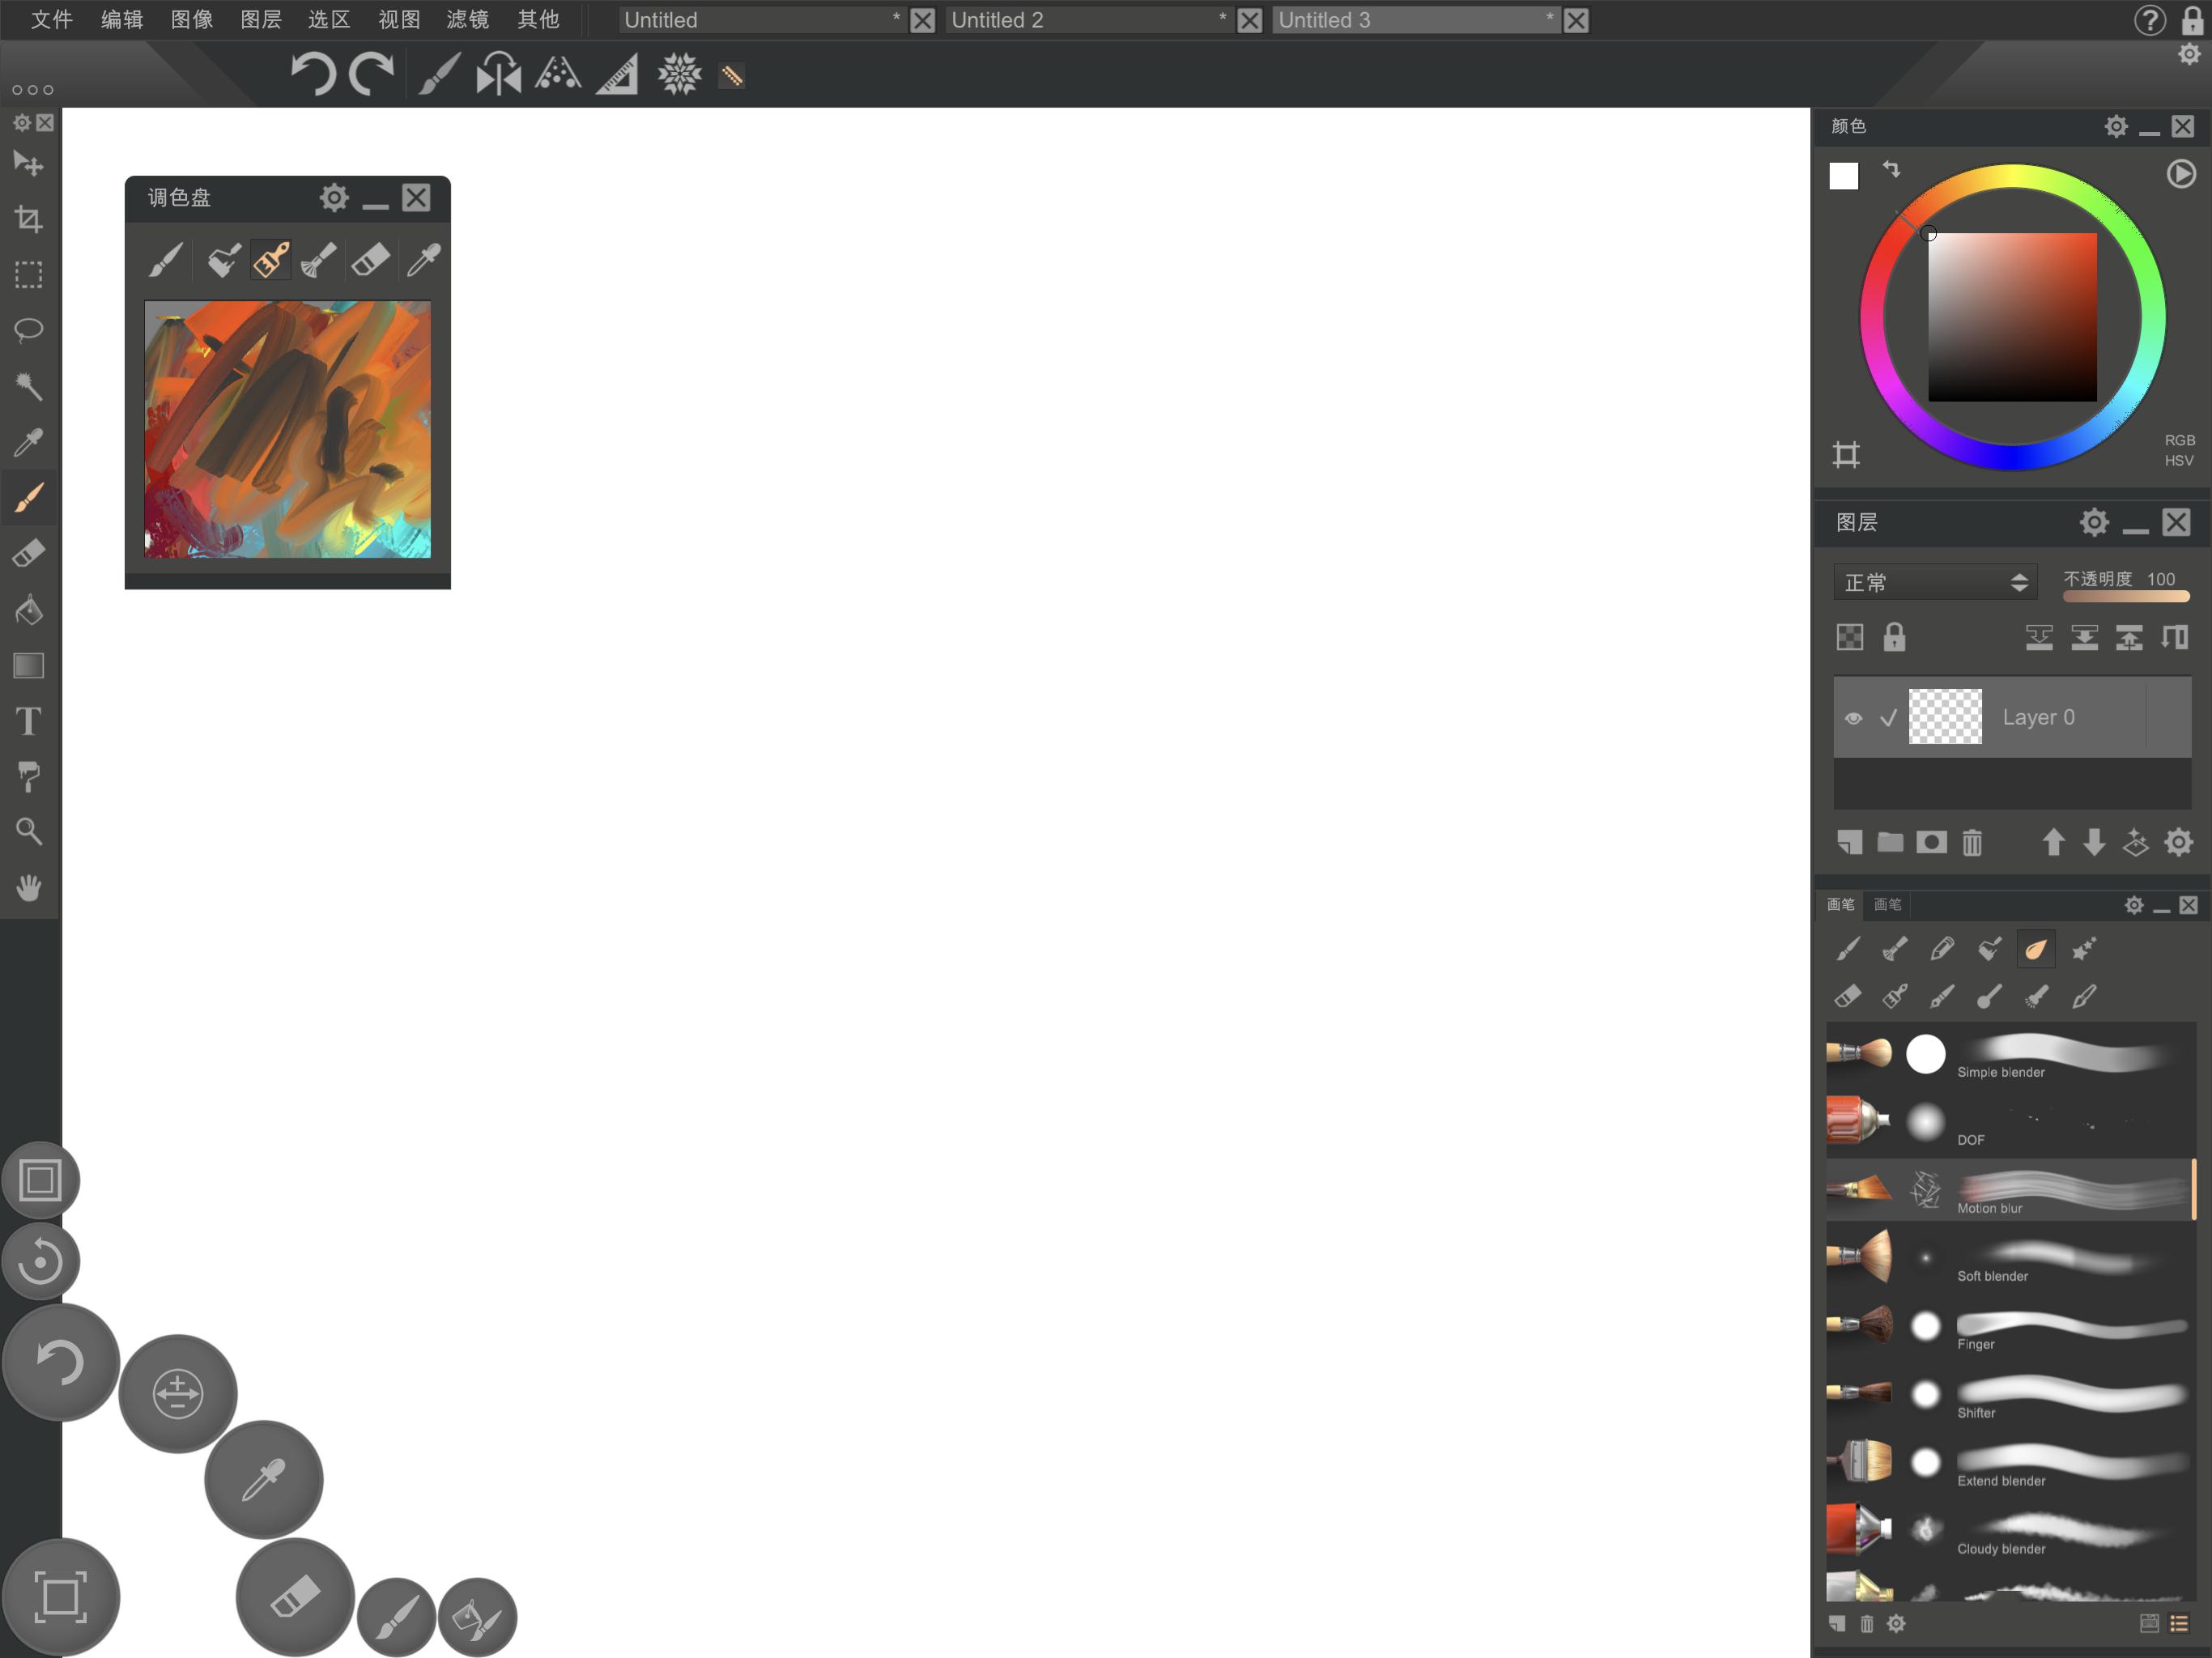
Task: Click the round rotate canvas button
Action: 40,1262
